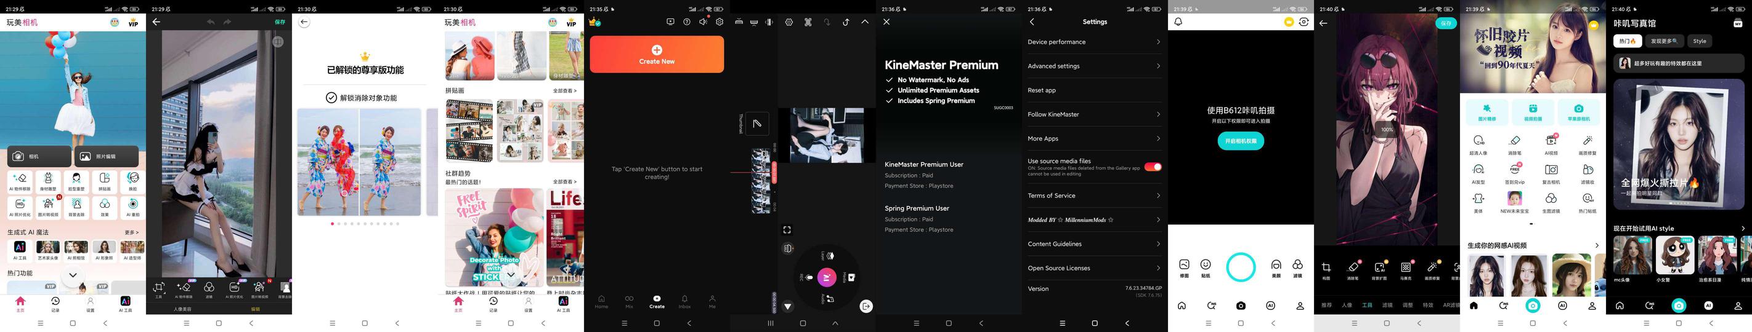Switch B612 camera with flip icon
The image size is (1752, 332).
[x=1303, y=22]
